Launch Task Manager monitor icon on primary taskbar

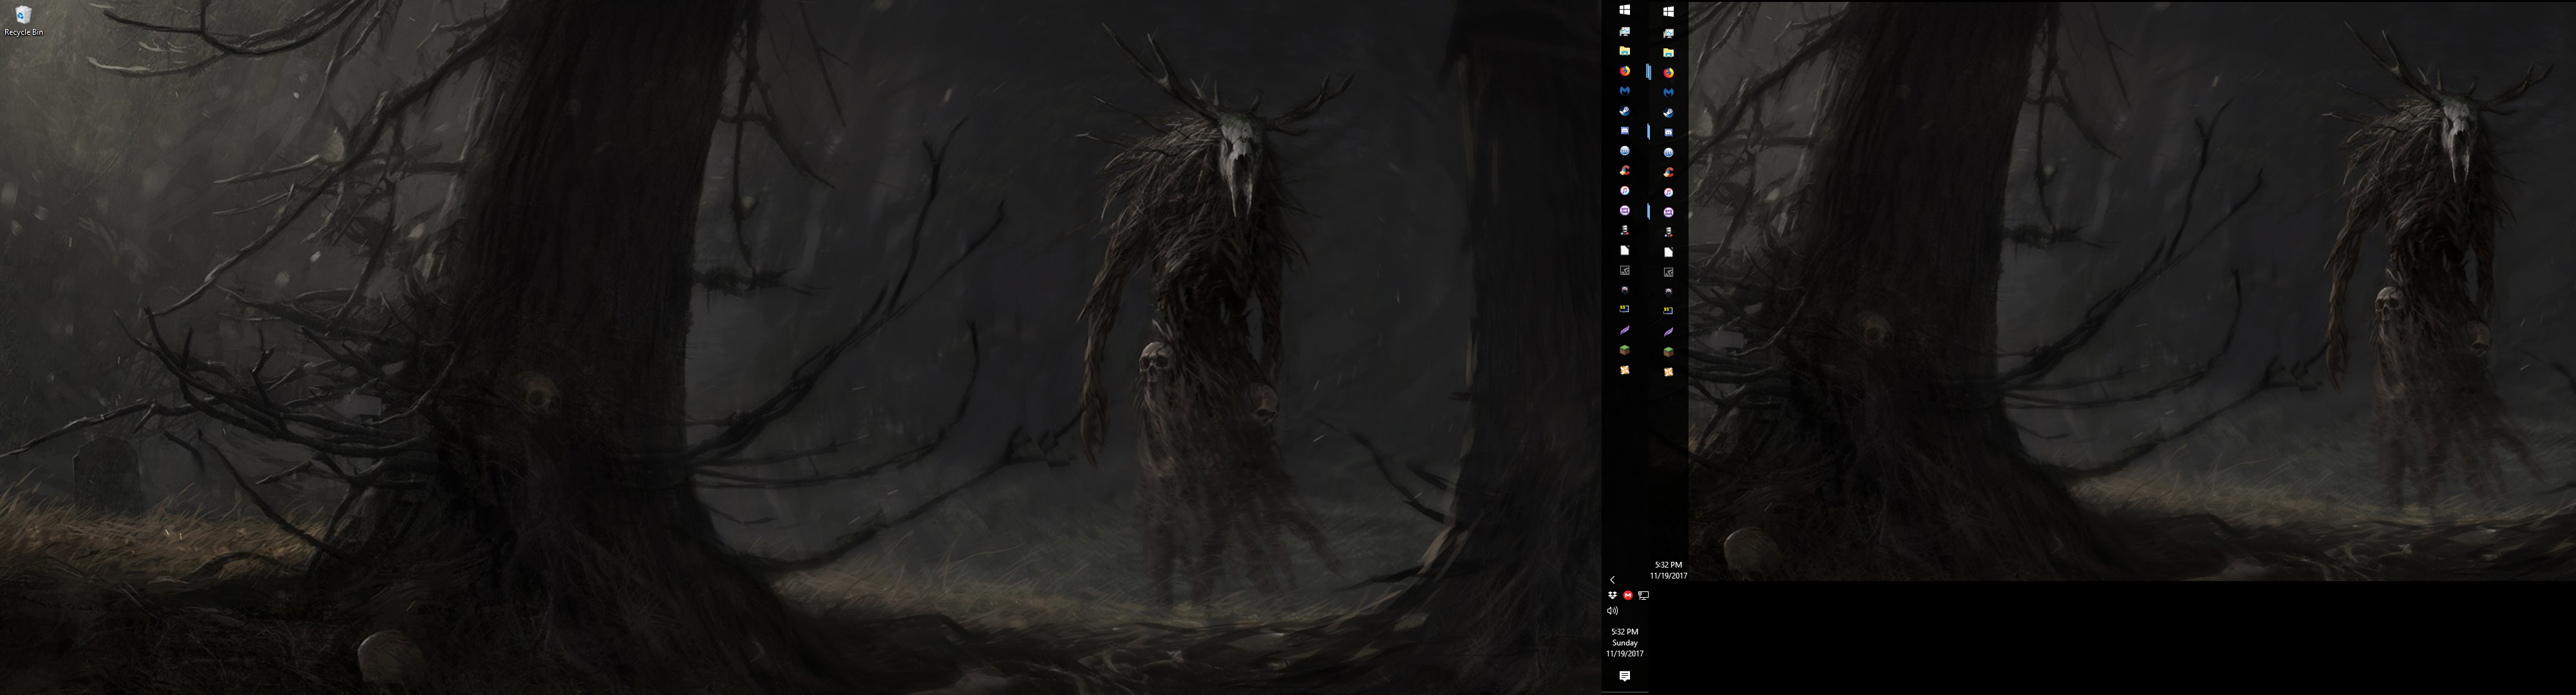(1625, 32)
